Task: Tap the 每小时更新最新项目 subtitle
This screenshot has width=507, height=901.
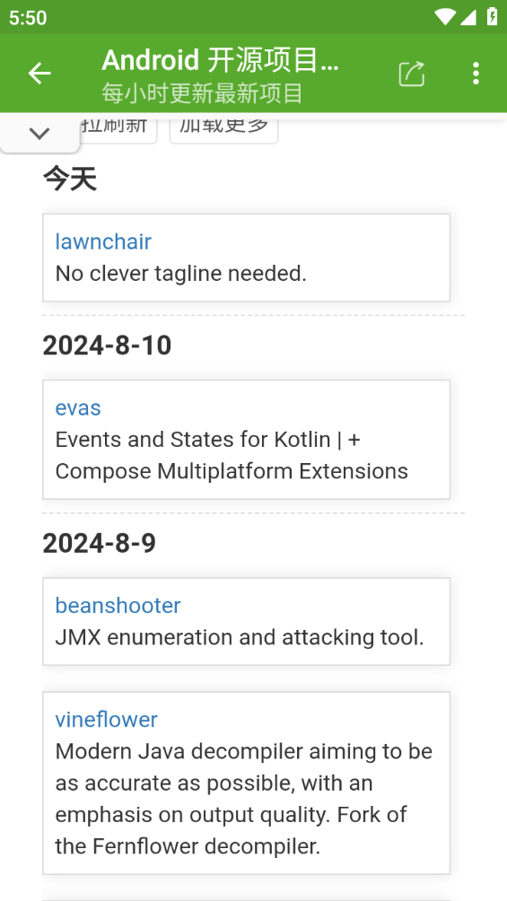Action: click(x=202, y=92)
